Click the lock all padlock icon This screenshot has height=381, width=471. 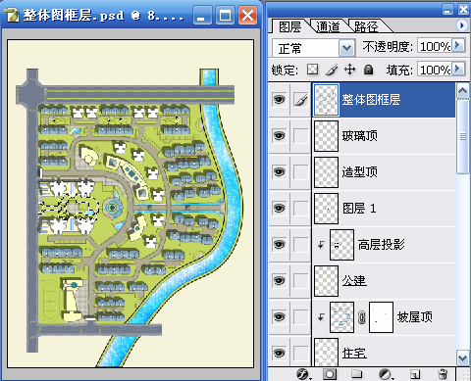point(369,70)
